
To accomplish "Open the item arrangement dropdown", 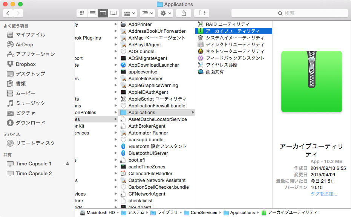I will point(129,13).
